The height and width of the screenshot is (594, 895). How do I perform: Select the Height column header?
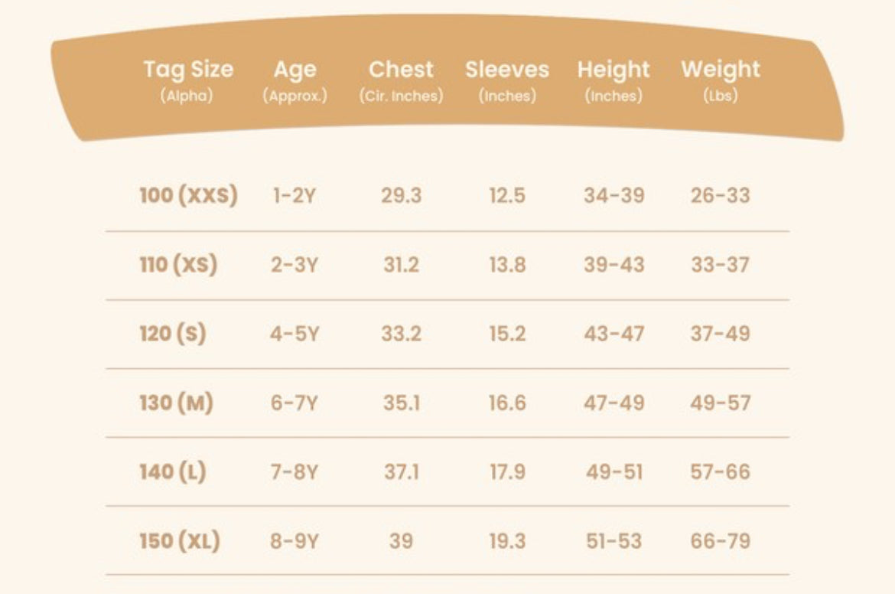(613, 70)
